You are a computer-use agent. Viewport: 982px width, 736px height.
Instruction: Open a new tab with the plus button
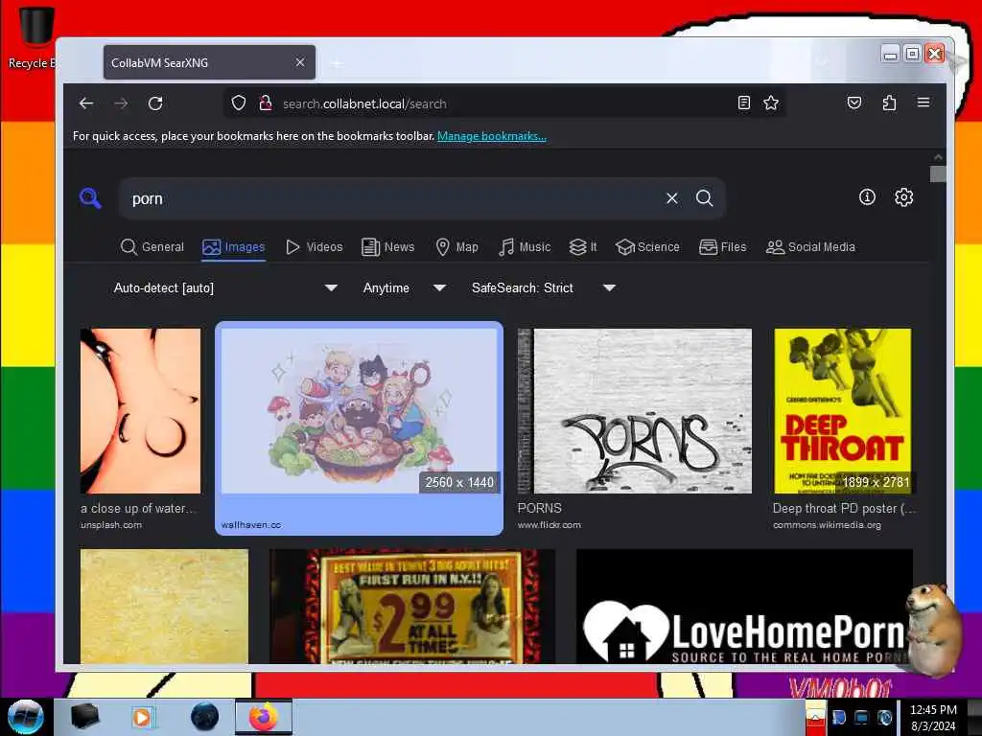337,63
